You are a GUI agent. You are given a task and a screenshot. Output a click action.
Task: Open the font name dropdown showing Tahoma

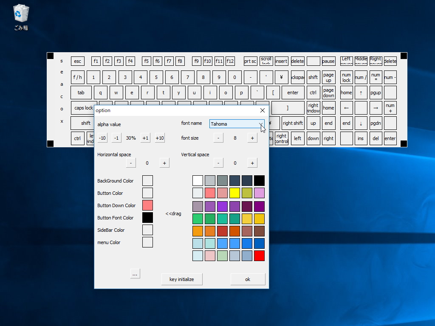(x=237, y=124)
